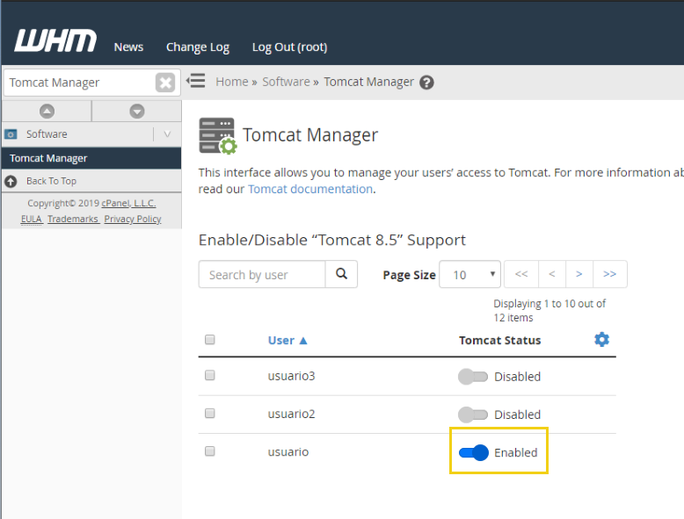Expand all sidebar categories with down arrow
This screenshot has height=519, width=684.
137,112
